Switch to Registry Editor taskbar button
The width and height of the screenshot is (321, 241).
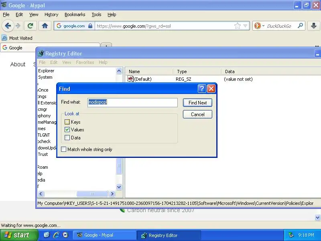click(x=169, y=235)
